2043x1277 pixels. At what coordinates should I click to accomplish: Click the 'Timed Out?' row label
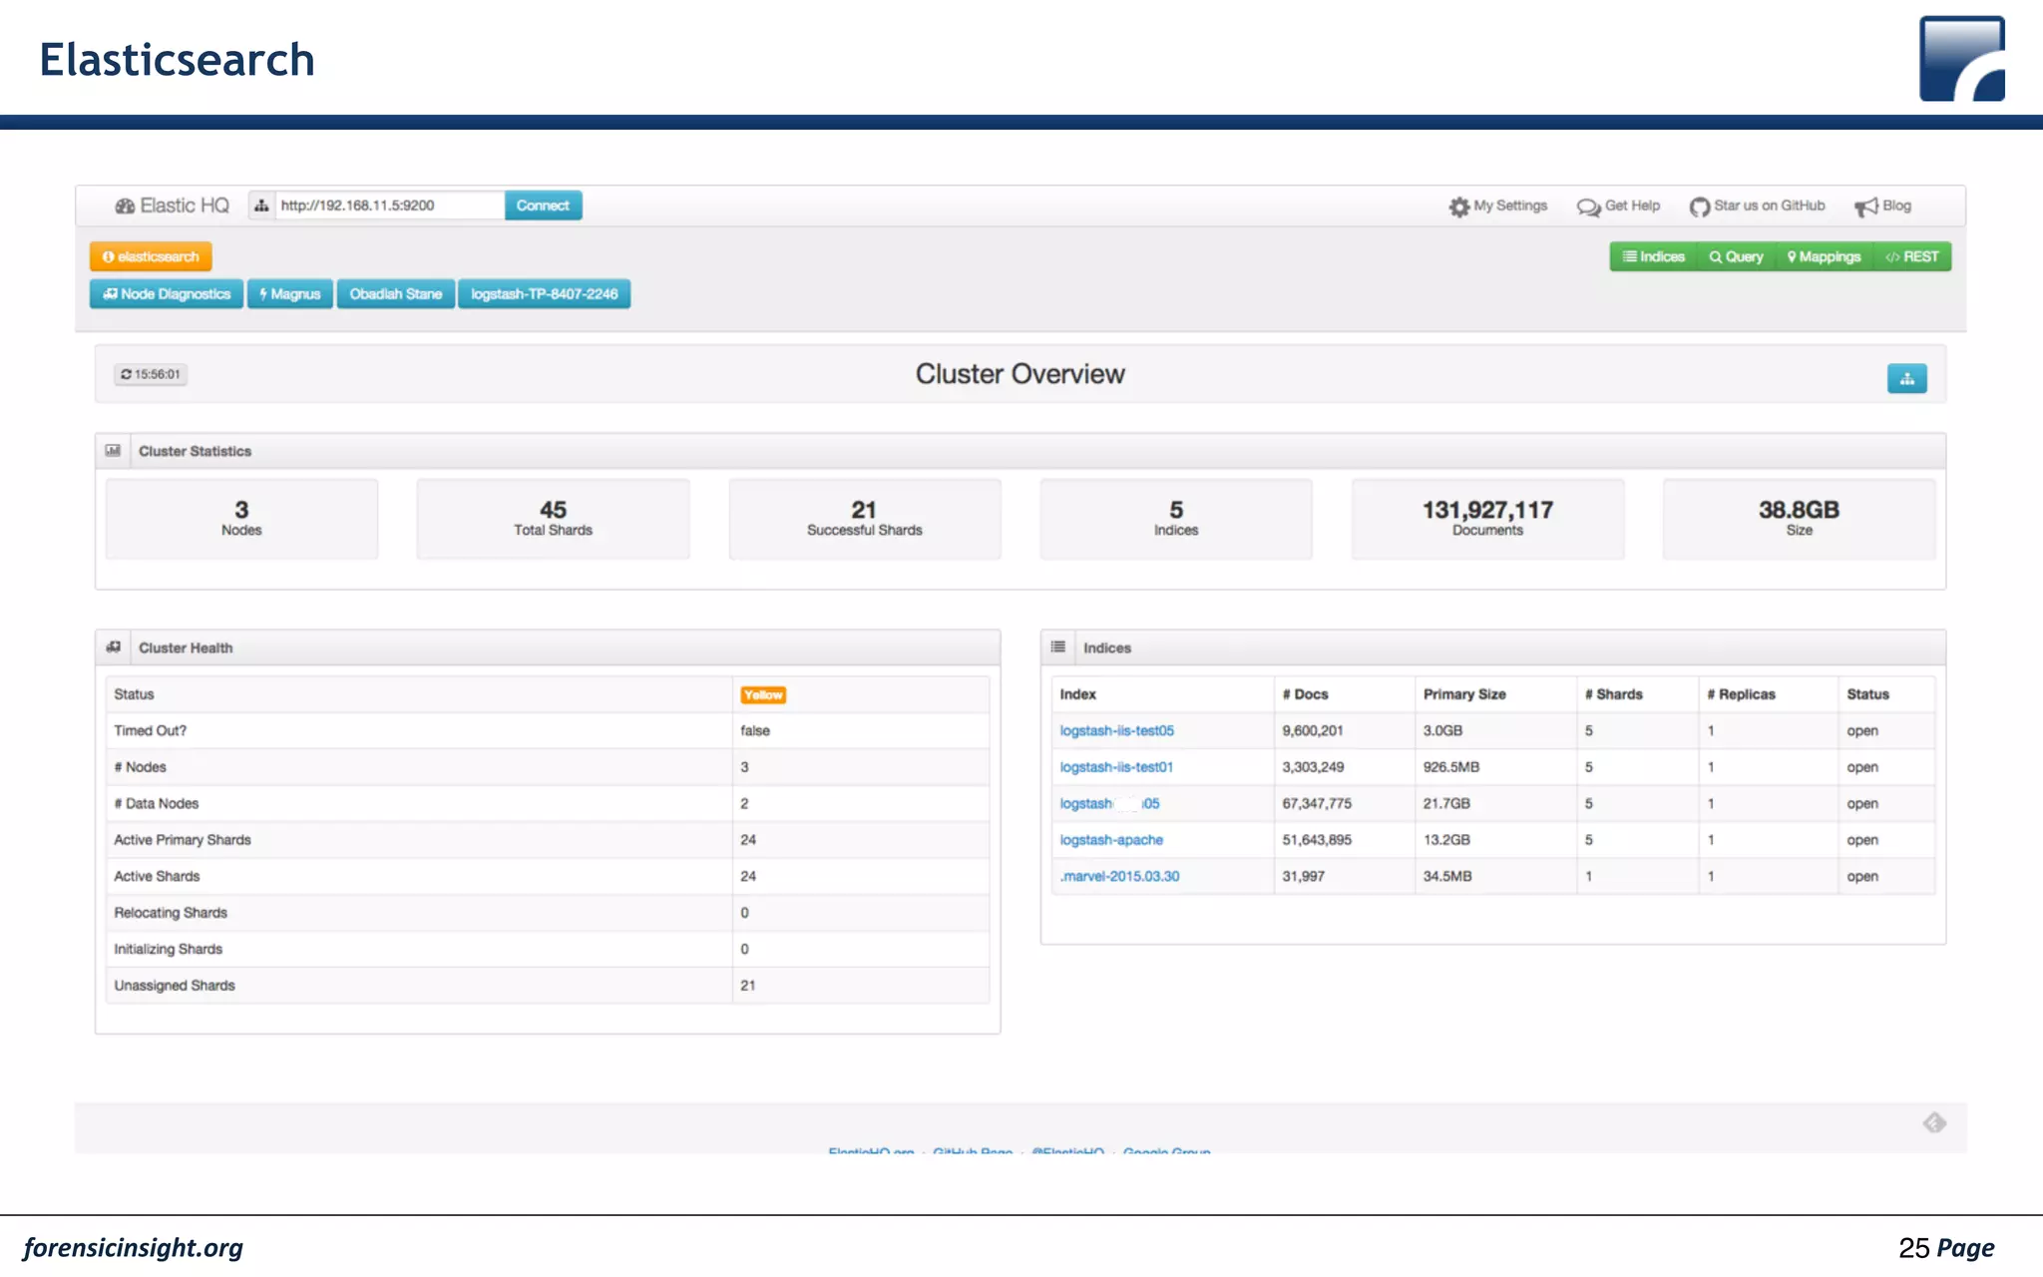click(x=150, y=731)
